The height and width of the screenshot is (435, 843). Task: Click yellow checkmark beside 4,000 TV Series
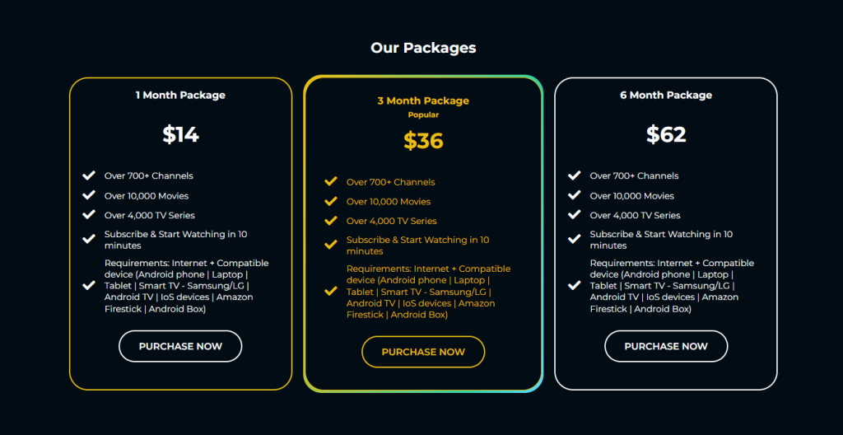(x=331, y=221)
